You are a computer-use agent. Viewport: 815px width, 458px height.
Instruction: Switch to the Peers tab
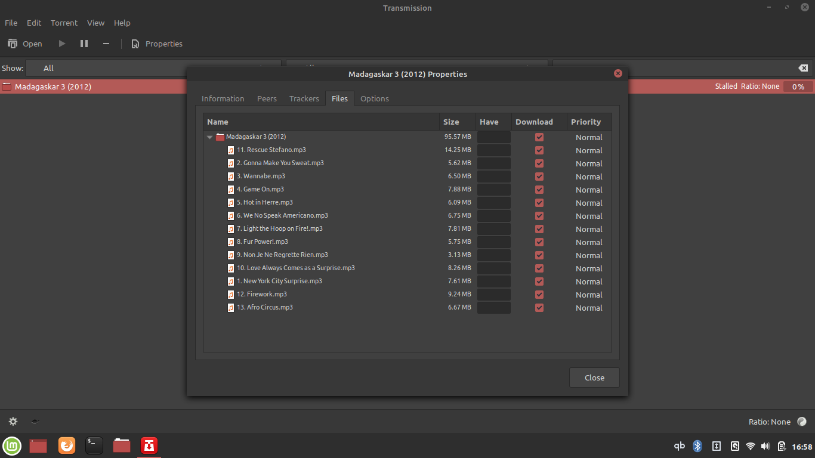(267, 98)
